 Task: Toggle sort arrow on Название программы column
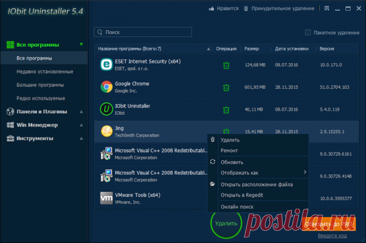[x=209, y=49]
